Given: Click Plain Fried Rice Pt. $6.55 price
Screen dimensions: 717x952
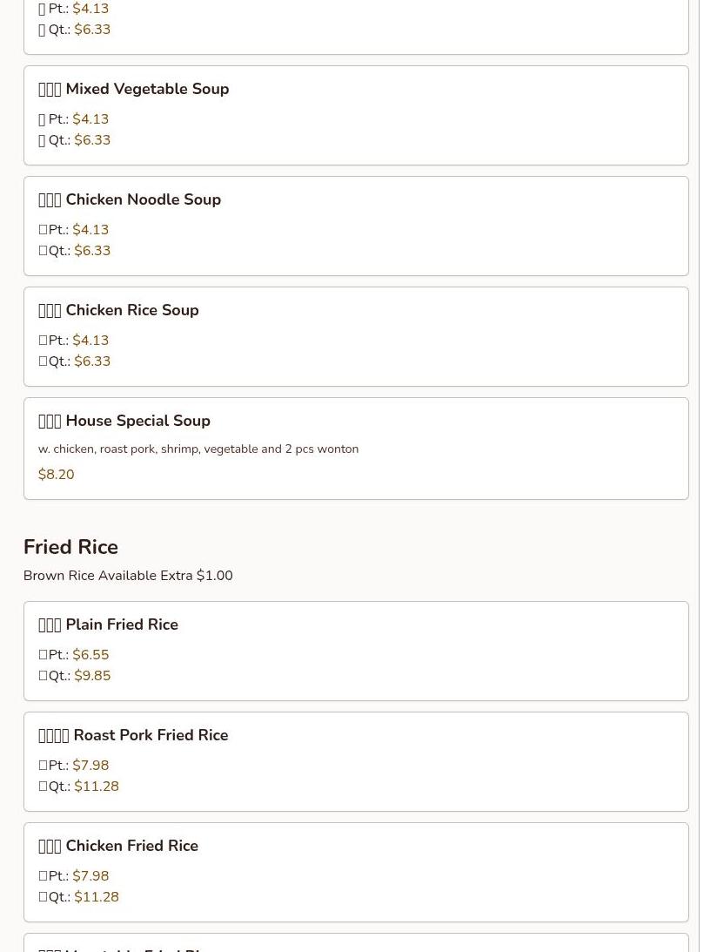Looking at the screenshot, I should 90,655.
